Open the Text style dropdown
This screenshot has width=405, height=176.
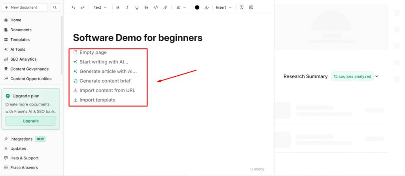pyautogui.click(x=100, y=7)
